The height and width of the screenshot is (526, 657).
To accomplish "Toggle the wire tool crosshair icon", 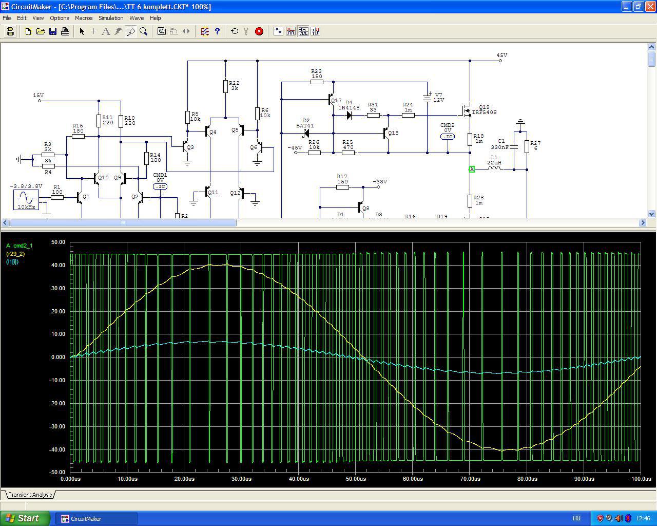I will point(93,31).
